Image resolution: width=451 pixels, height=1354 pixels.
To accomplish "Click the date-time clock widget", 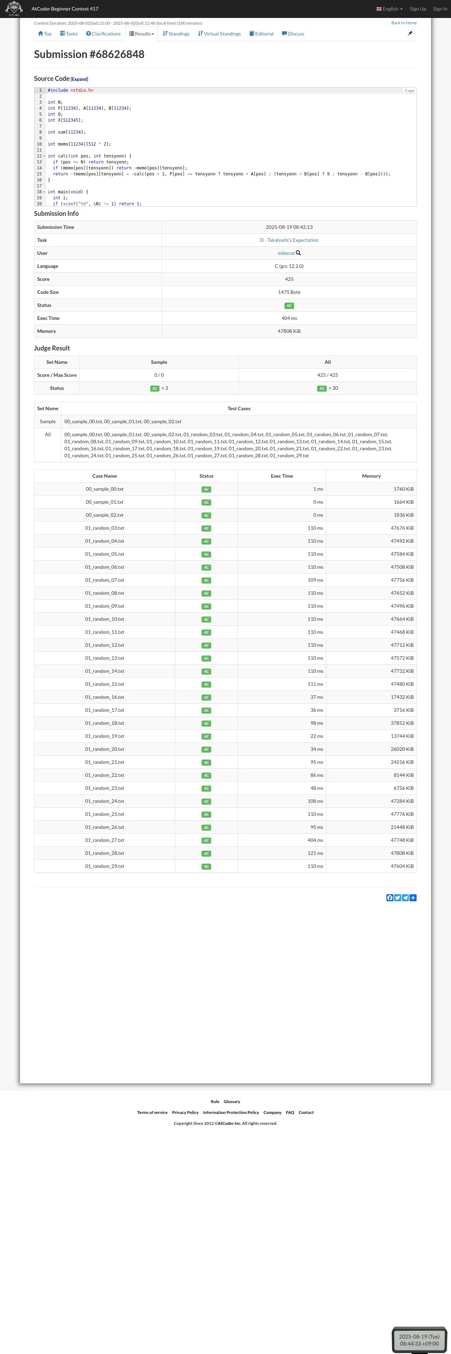I will click(x=419, y=1340).
